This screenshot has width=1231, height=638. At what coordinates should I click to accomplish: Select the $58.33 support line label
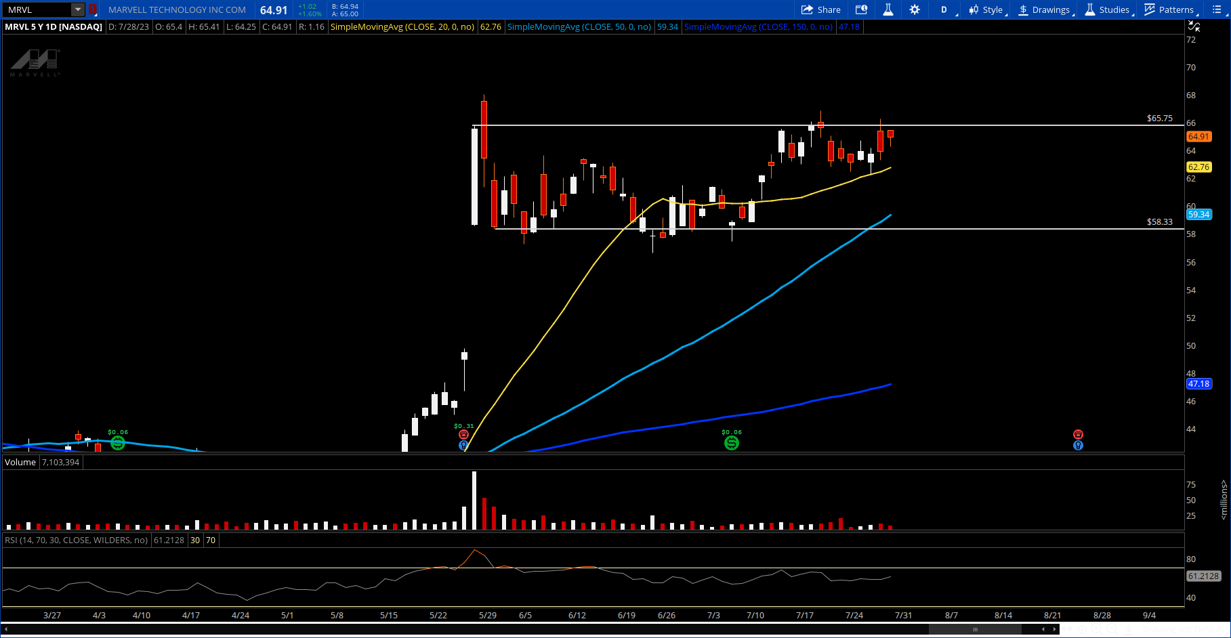tap(1159, 222)
